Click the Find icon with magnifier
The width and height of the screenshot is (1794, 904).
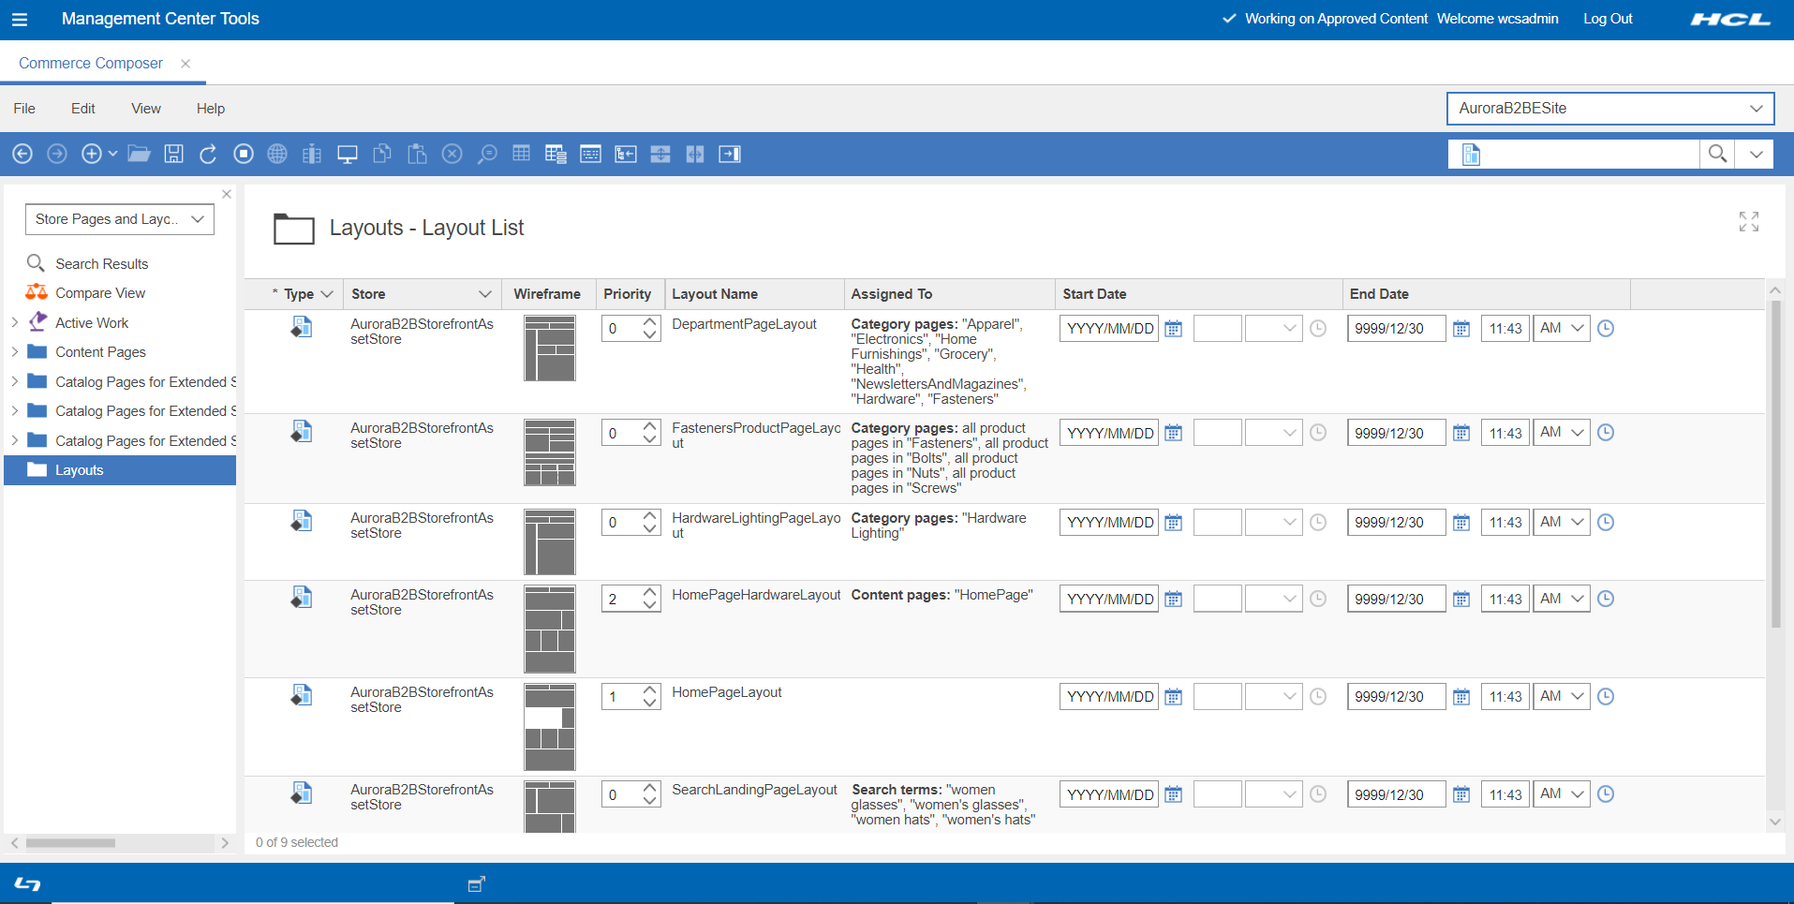click(487, 154)
